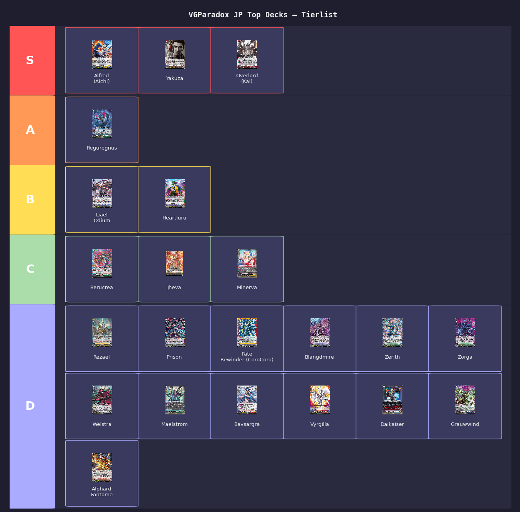Click the Berucrea card image
Image resolution: width=520 pixels, height=512 pixels.
[x=102, y=263]
